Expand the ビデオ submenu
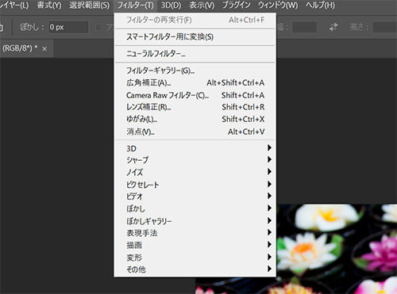 [195, 197]
